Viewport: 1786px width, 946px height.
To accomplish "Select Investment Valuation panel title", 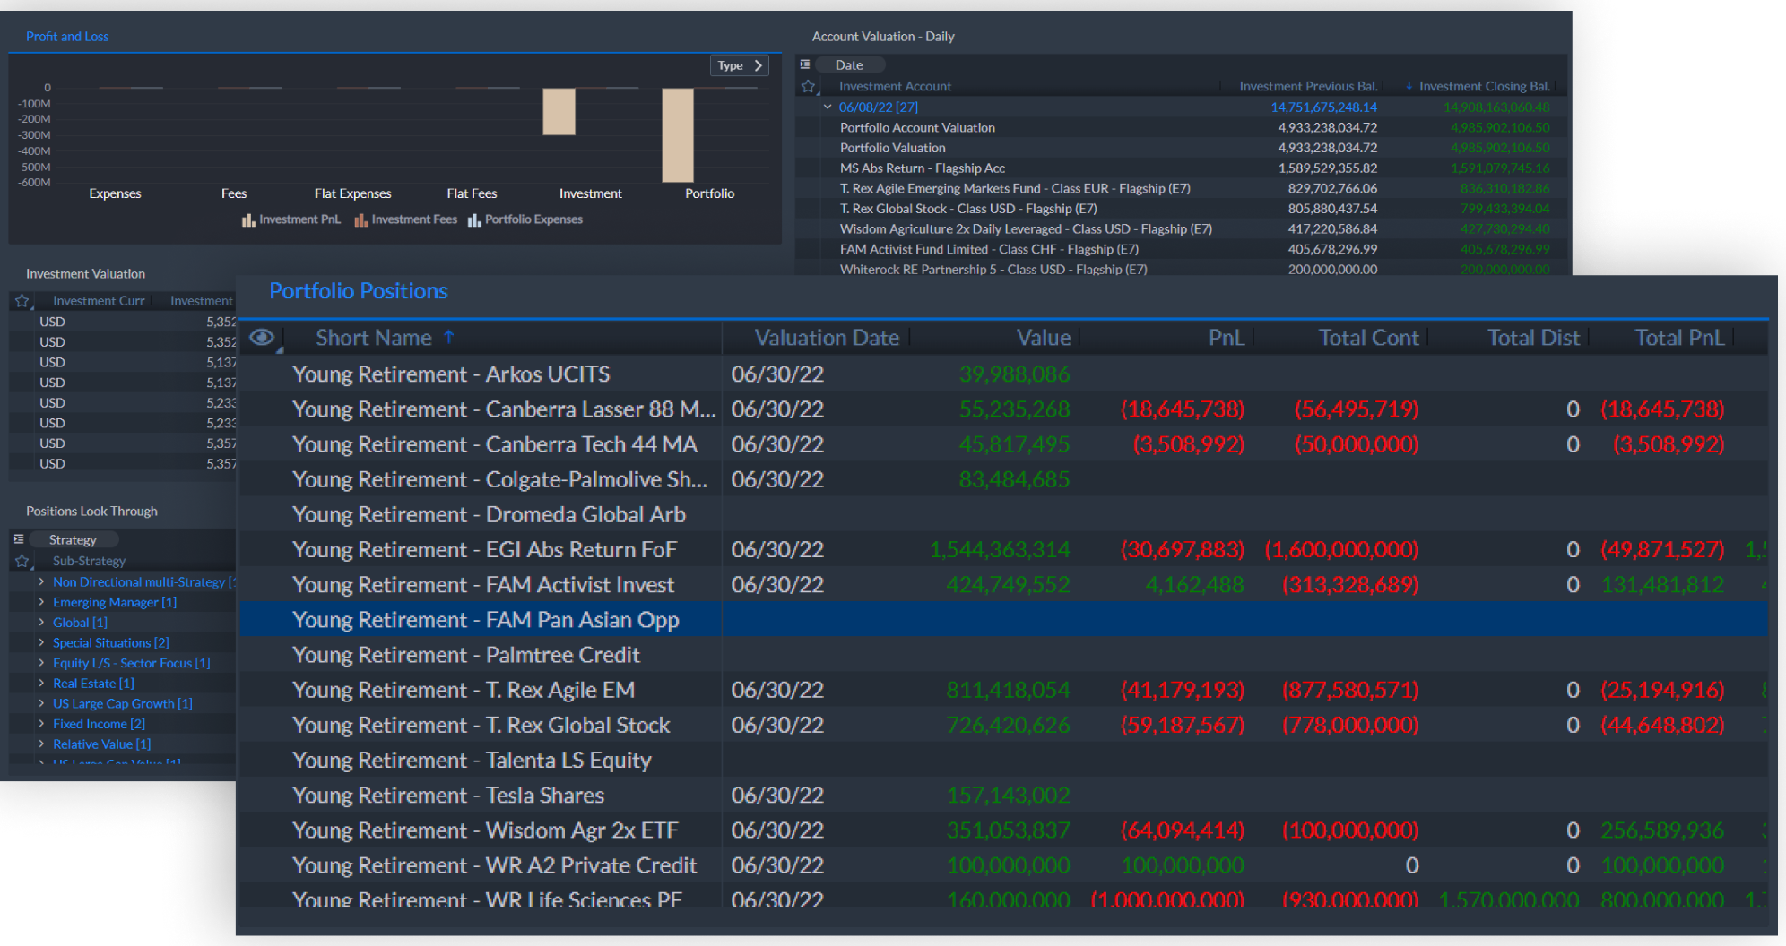I will click(x=85, y=274).
